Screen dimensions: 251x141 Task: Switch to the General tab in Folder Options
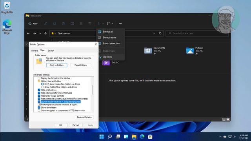point(35,51)
